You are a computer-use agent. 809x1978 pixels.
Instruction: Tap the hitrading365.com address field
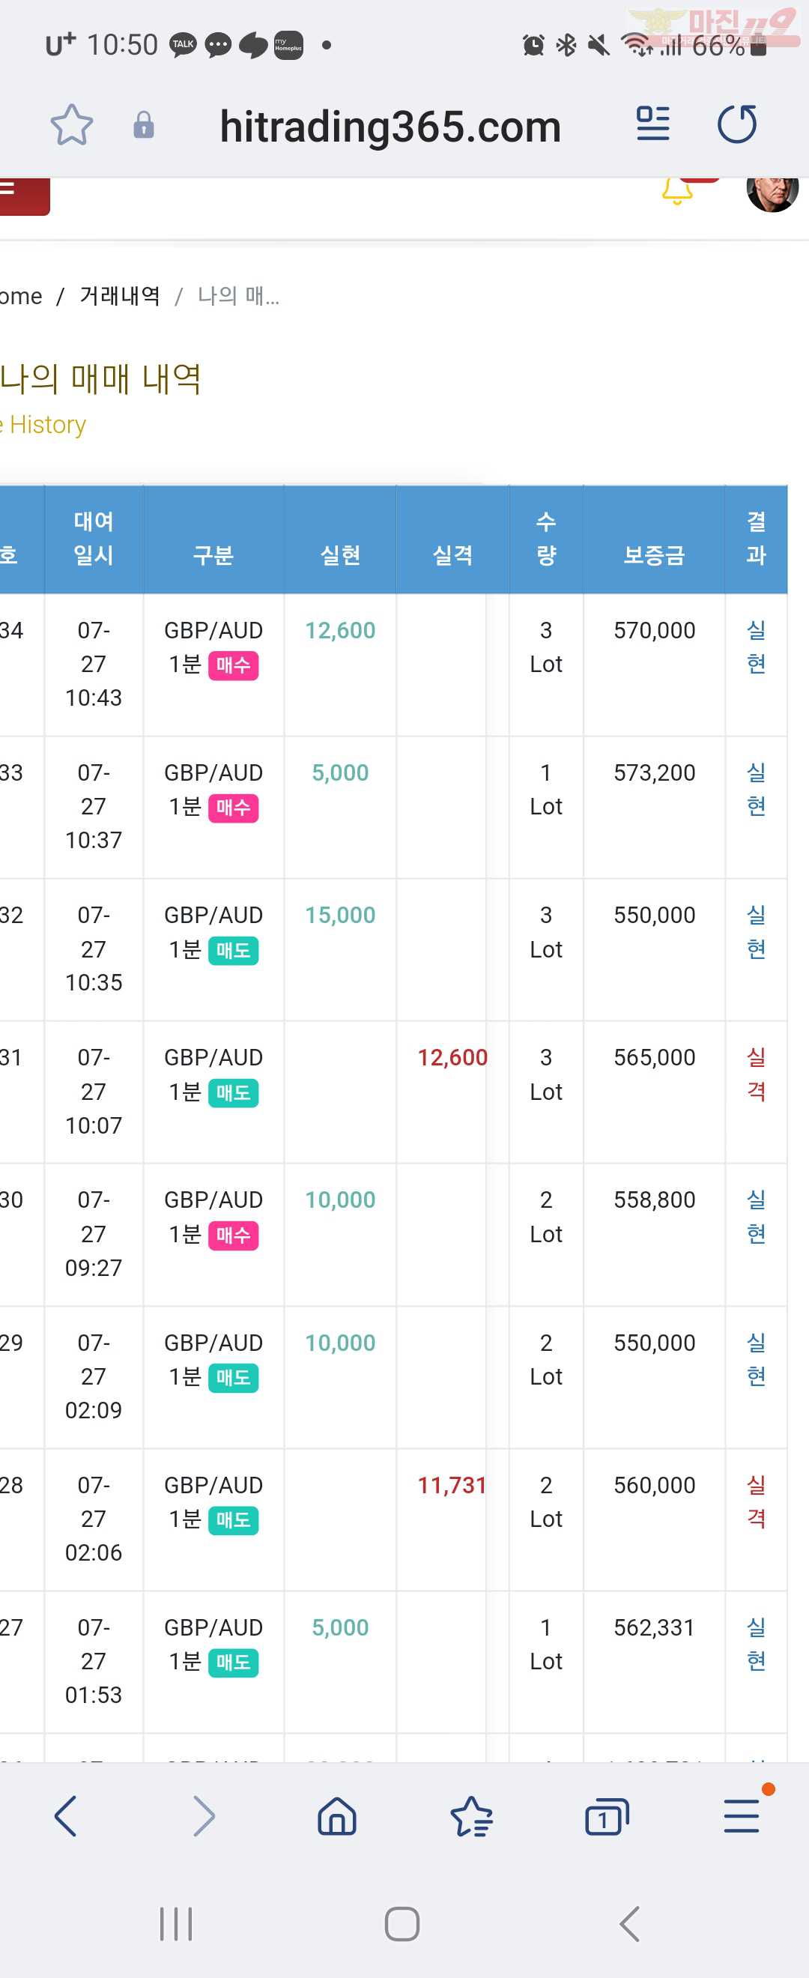coord(390,126)
